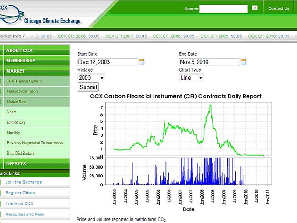297x223 pixels.
Task: Click the search go arrow button
Action: pyautogui.click(x=255, y=8)
